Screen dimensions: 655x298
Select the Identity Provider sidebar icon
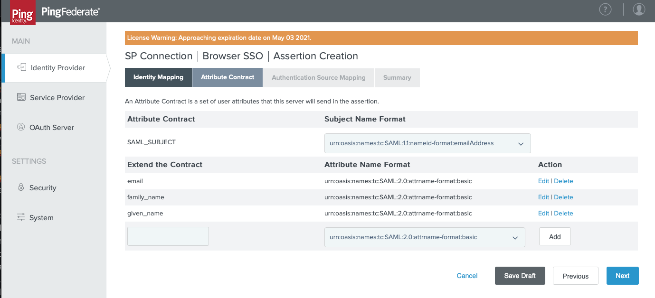tap(21, 67)
